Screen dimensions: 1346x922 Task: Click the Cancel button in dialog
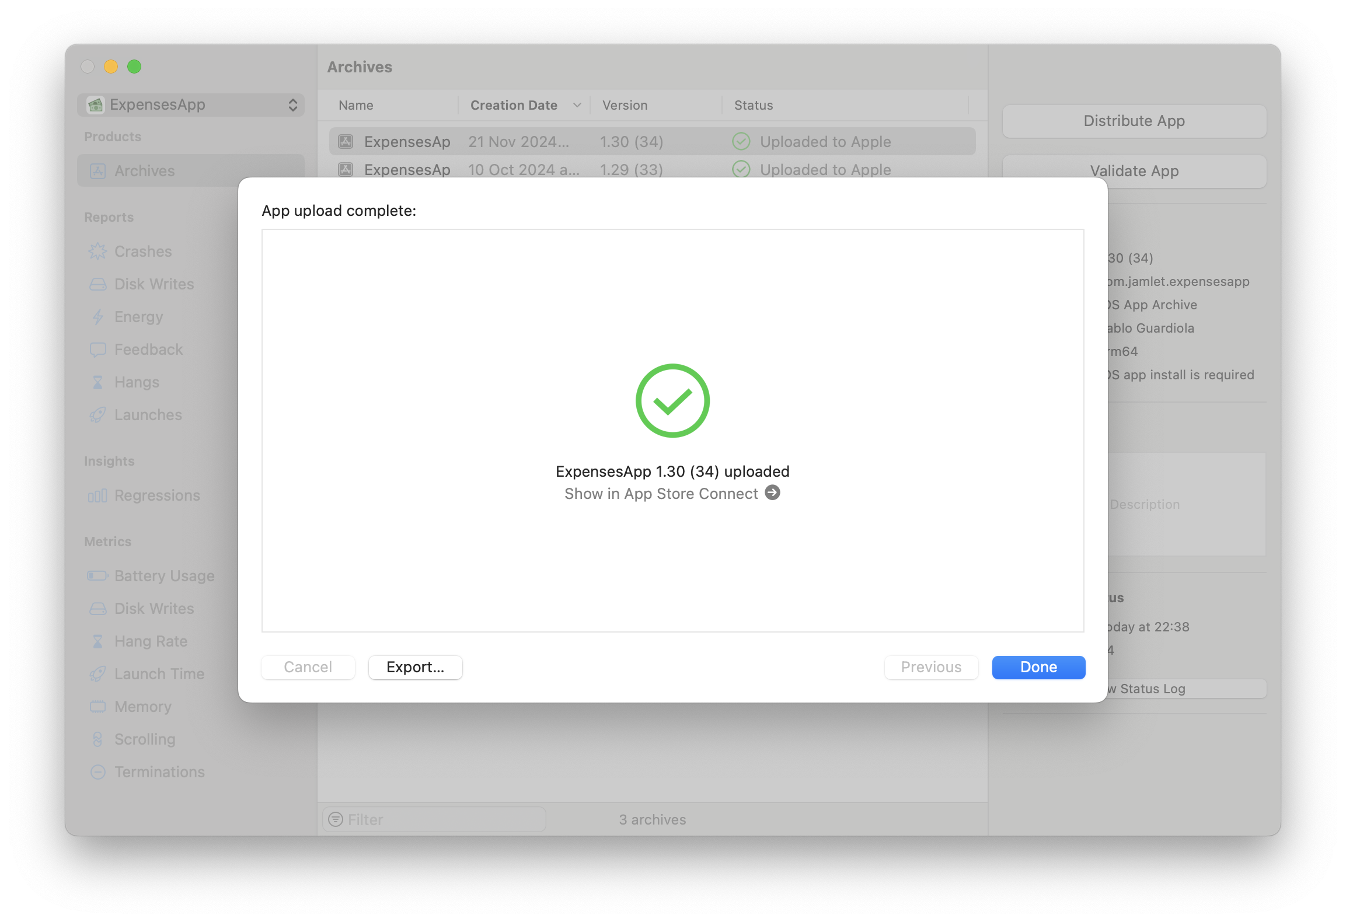308,667
